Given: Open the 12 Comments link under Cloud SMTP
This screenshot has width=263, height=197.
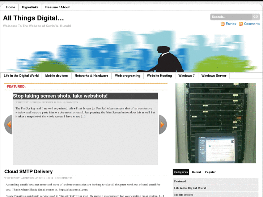Looking at the screenshot, I should point(64,178).
